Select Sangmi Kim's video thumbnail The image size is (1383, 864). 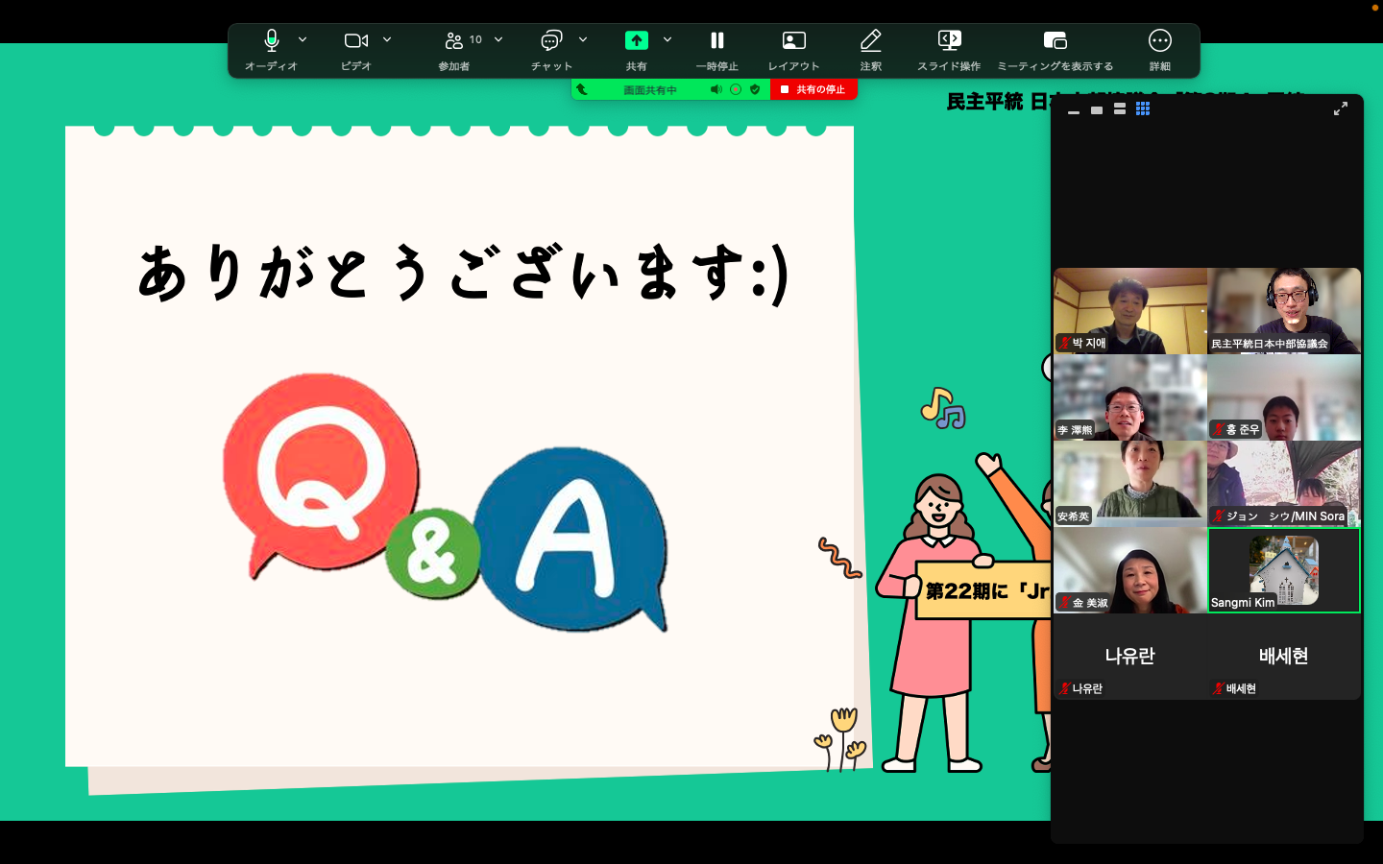(1283, 570)
